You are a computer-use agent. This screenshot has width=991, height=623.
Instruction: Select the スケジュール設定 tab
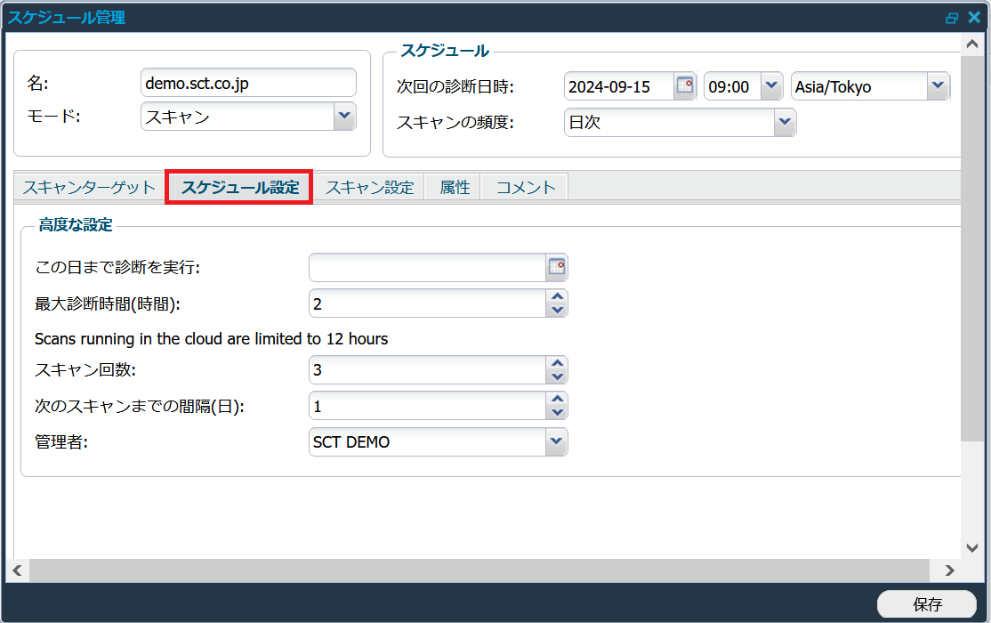click(x=239, y=187)
